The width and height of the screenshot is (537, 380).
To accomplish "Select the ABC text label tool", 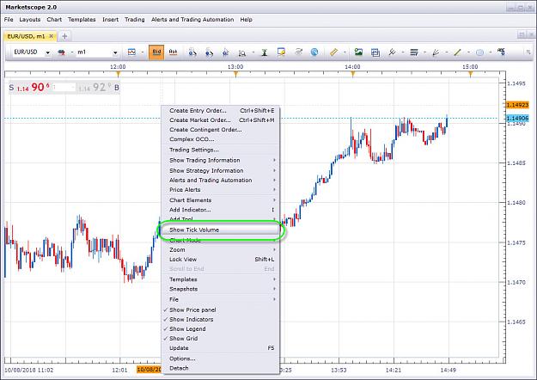I will coord(501,52).
